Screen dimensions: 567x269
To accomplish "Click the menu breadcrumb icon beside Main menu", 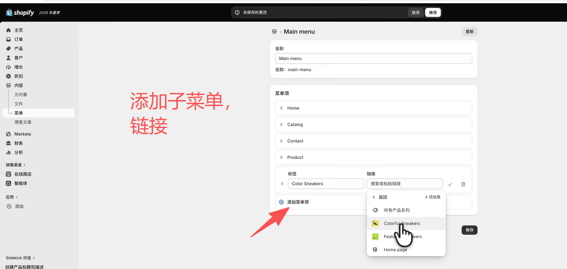I will [275, 32].
